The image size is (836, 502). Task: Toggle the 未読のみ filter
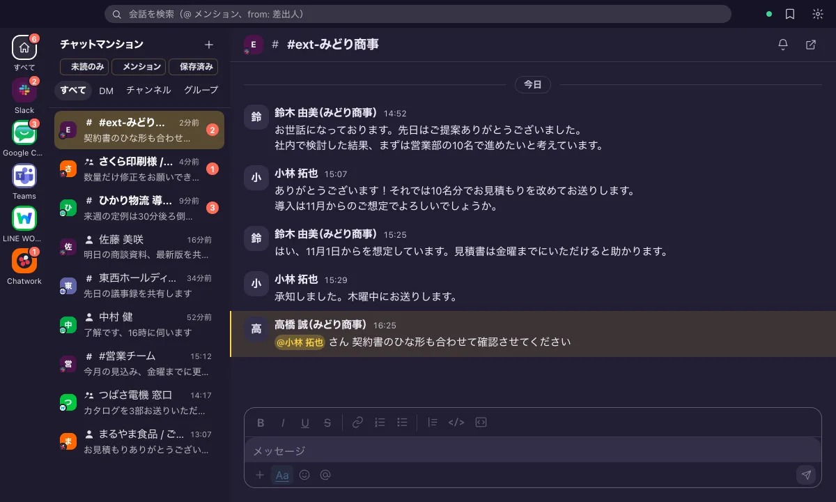(84, 67)
